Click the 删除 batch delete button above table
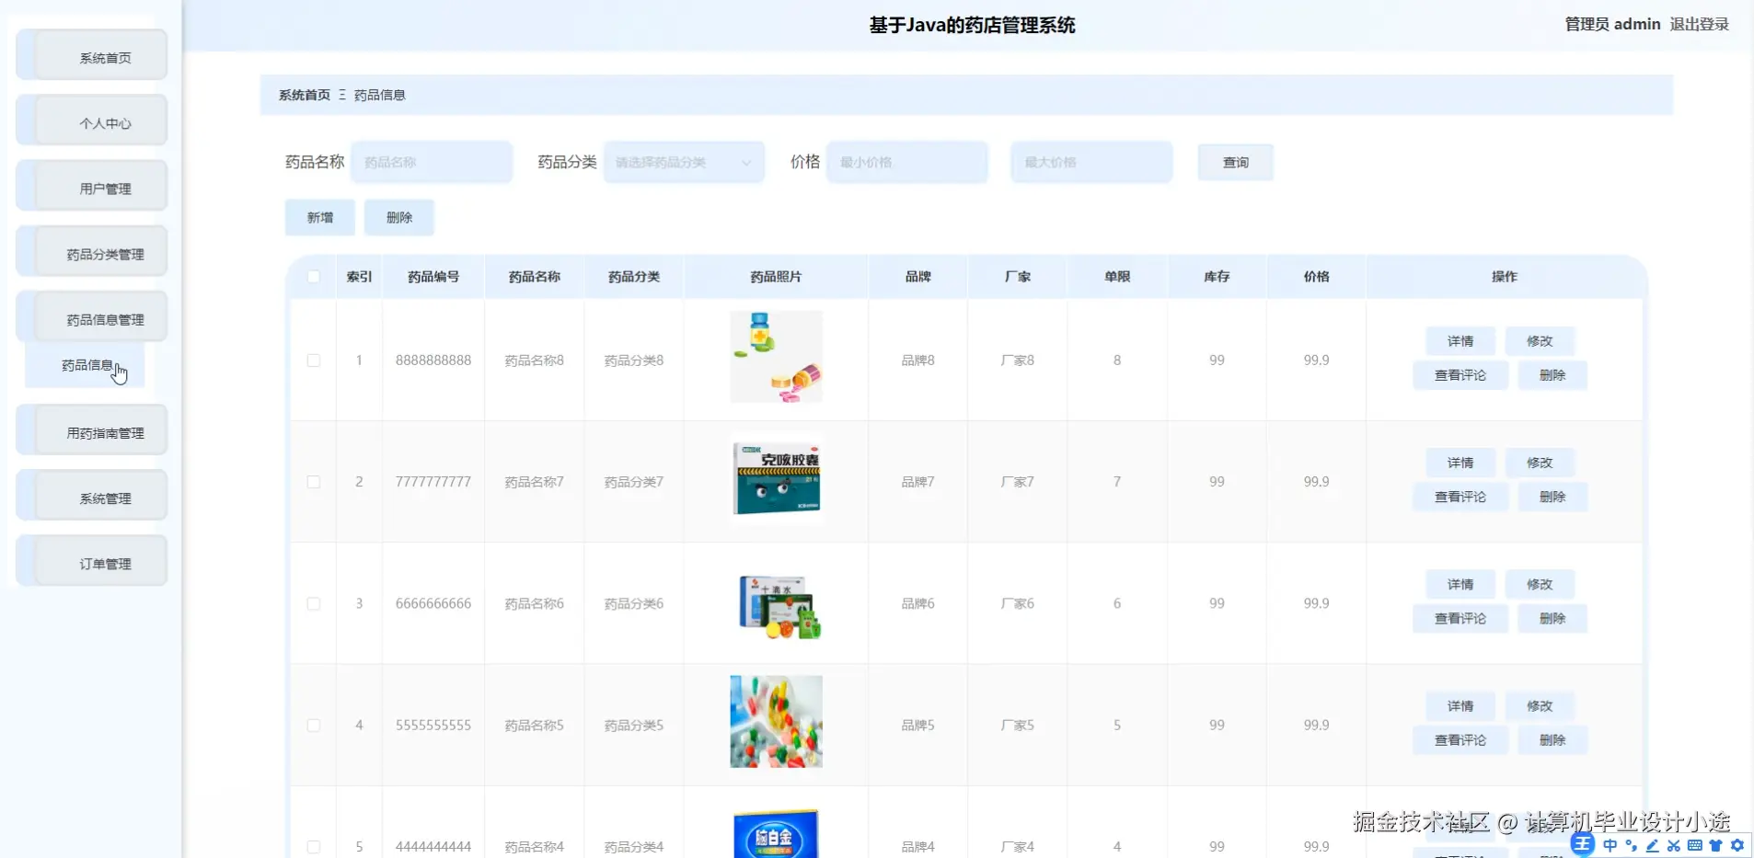Screen dimensions: 1754x858 click(398, 217)
